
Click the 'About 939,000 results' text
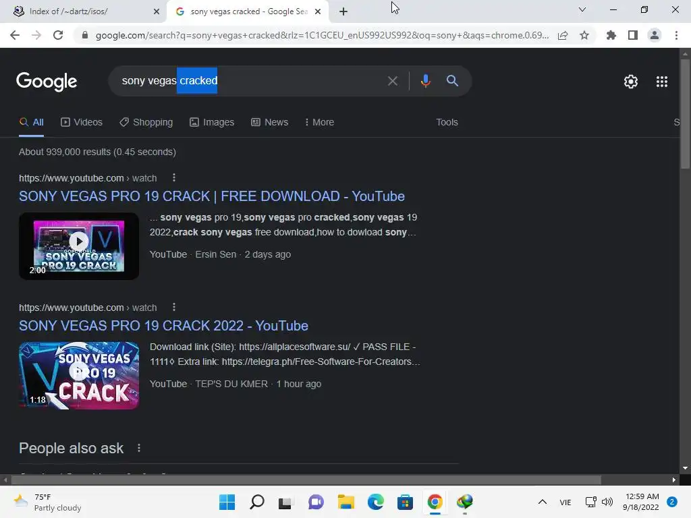tap(97, 152)
